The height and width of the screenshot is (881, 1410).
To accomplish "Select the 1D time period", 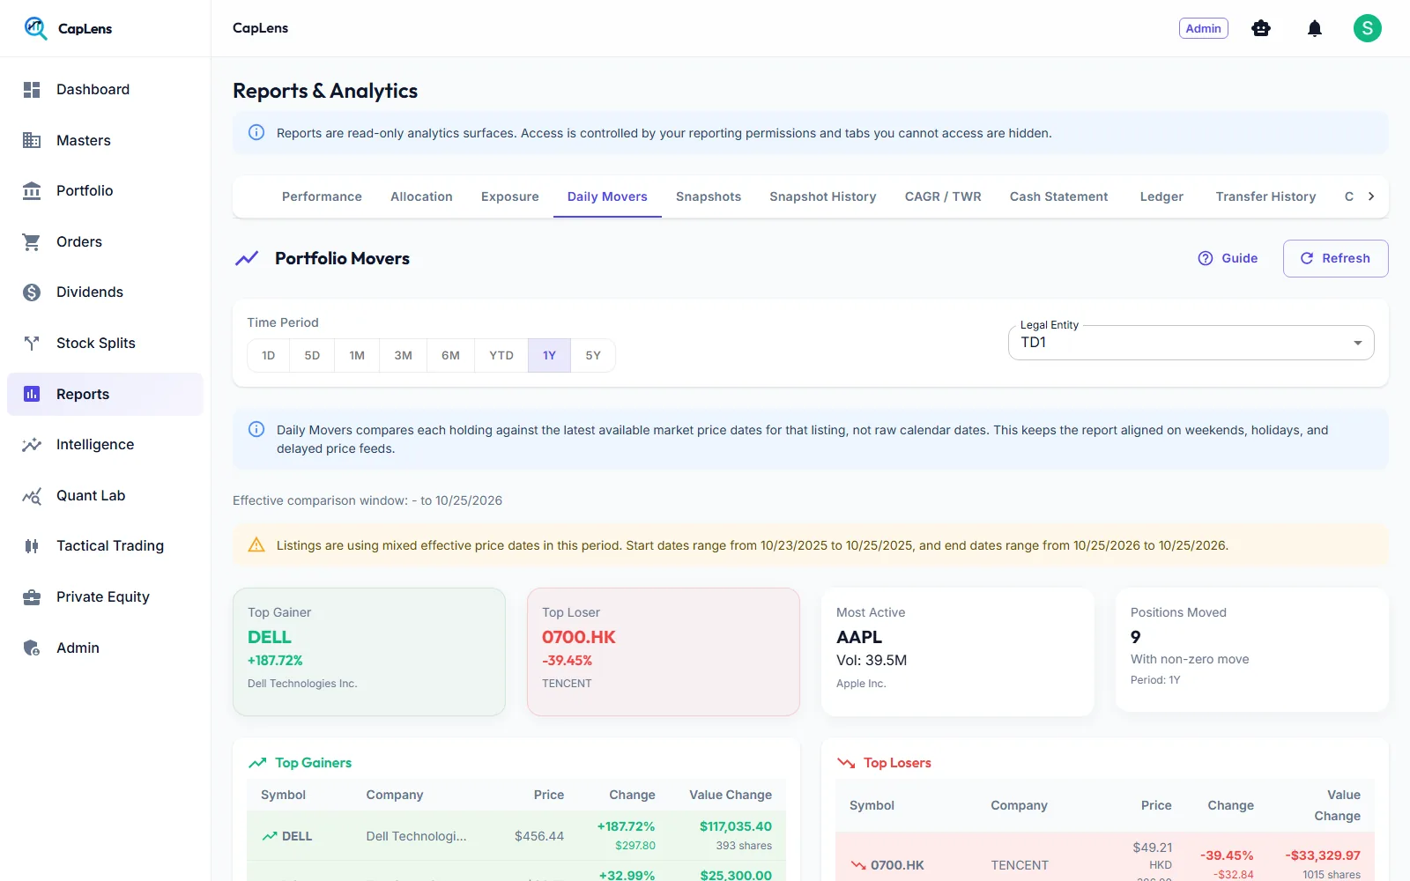I will (x=269, y=355).
